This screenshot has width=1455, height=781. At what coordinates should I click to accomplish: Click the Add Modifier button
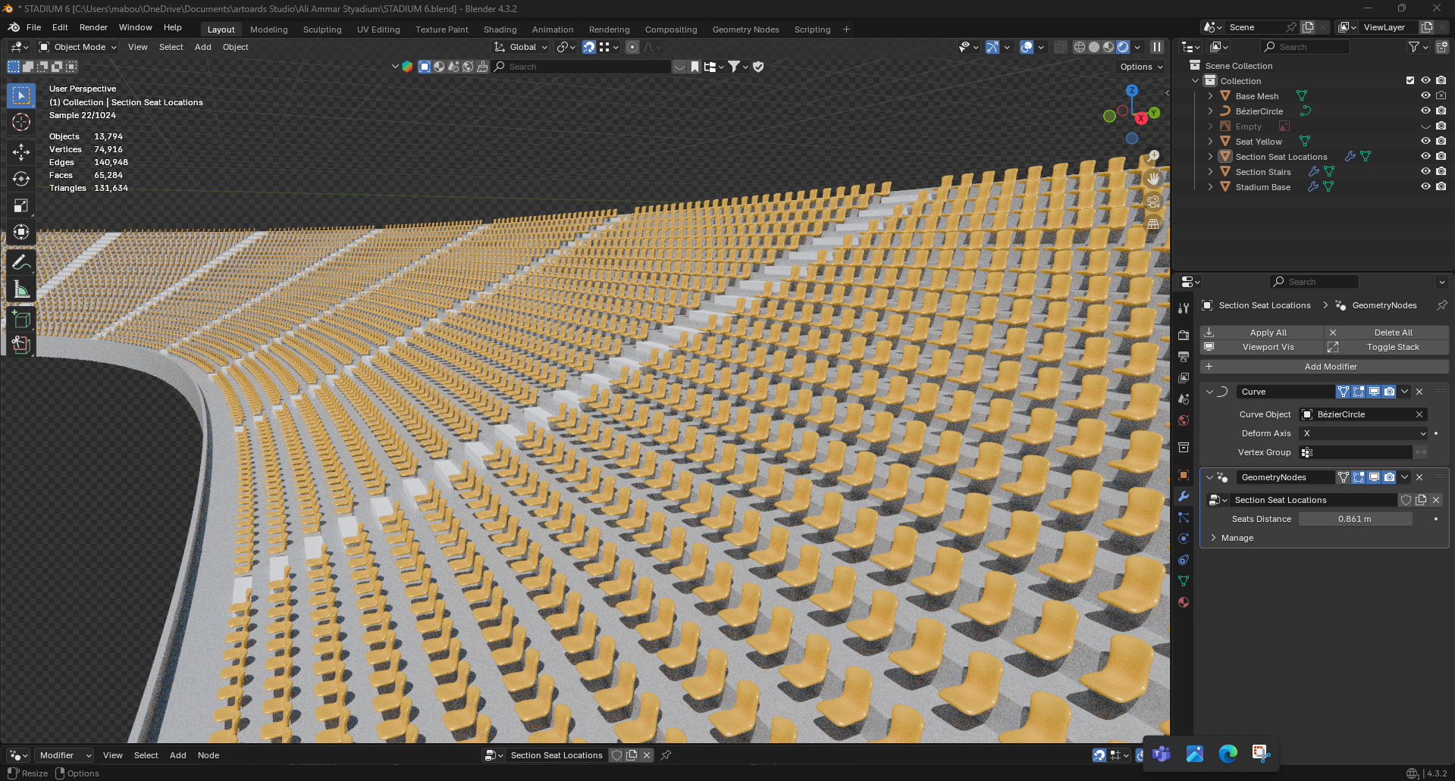click(1325, 367)
